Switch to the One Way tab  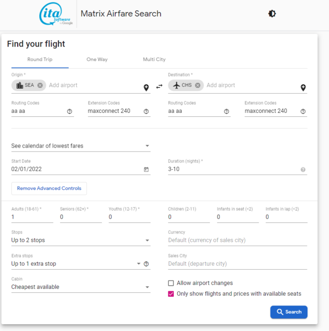pyautogui.click(x=97, y=59)
